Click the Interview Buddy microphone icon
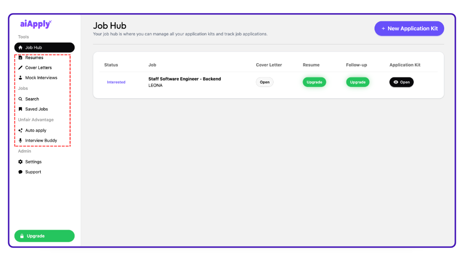The image size is (464, 261). (x=20, y=140)
